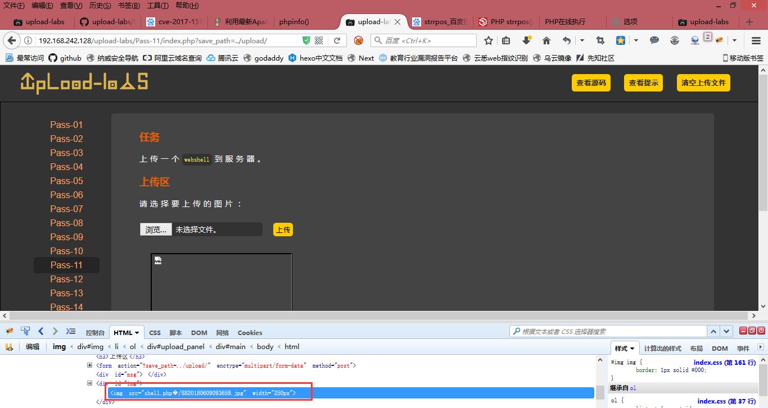Open the 文件 menu
This screenshot has height=408, width=768.
pyautogui.click(x=13, y=6)
